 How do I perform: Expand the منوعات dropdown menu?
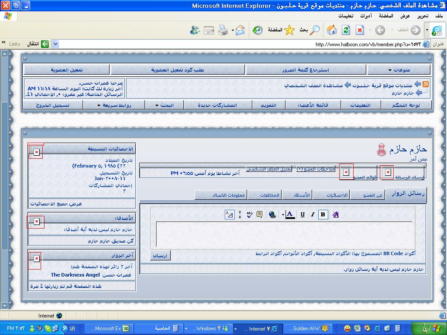pyautogui.click(x=399, y=70)
